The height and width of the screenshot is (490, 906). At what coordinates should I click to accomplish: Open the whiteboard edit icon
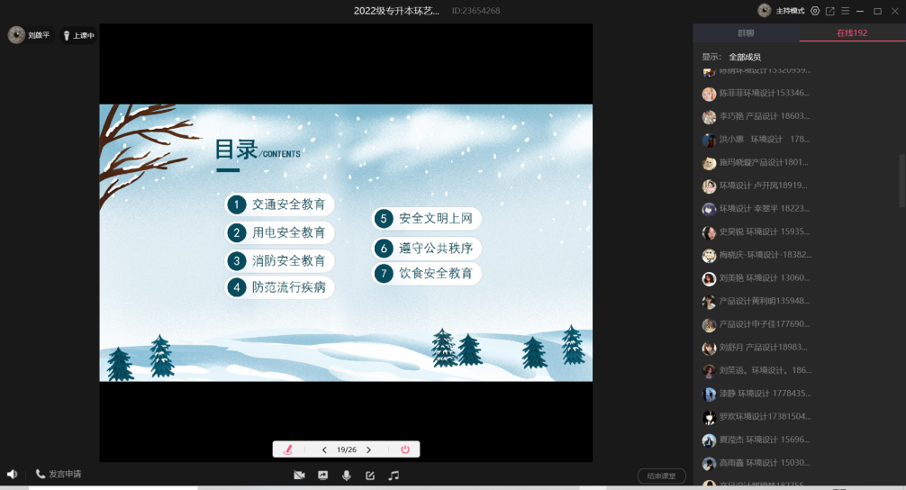pos(370,475)
